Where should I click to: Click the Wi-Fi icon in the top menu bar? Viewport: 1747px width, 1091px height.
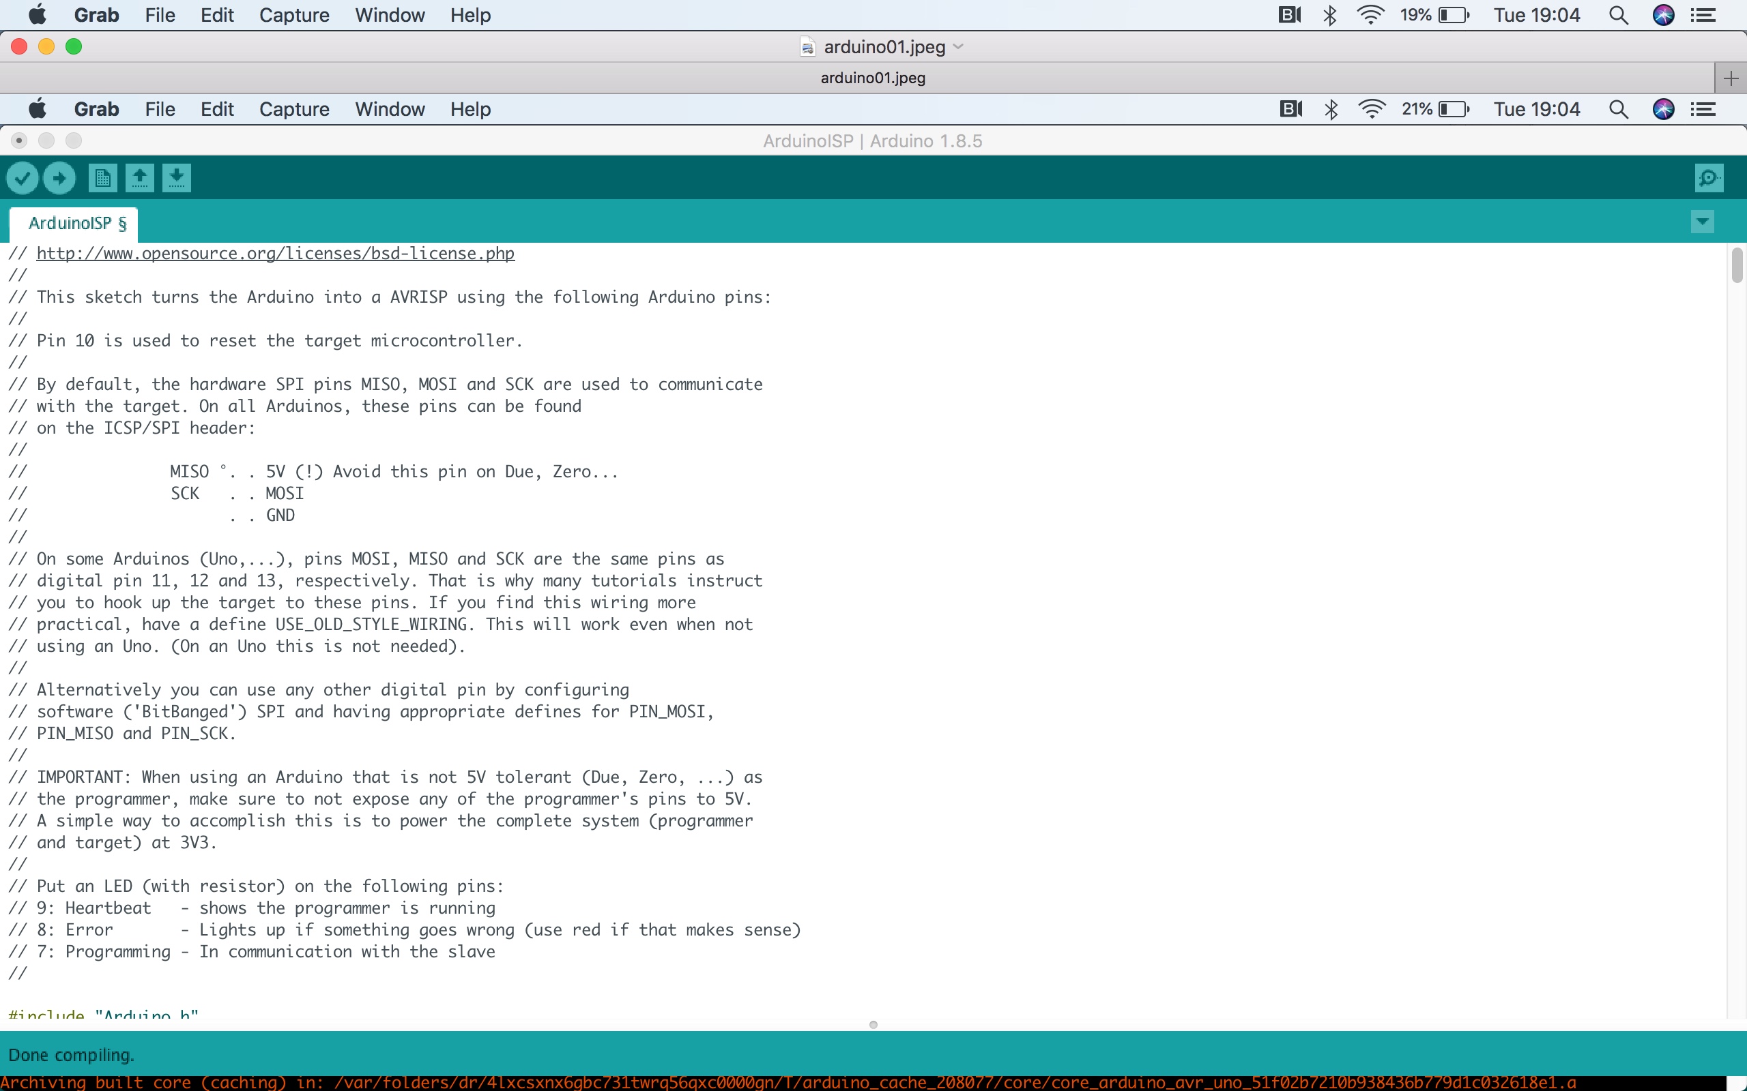point(1370,15)
